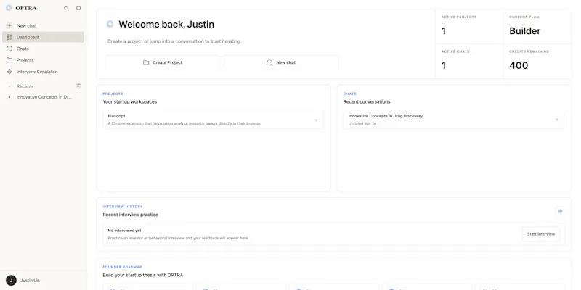581x290 pixels.
Task: Click the Justin Lin avatar circle
Action: pyautogui.click(x=11, y=281)
